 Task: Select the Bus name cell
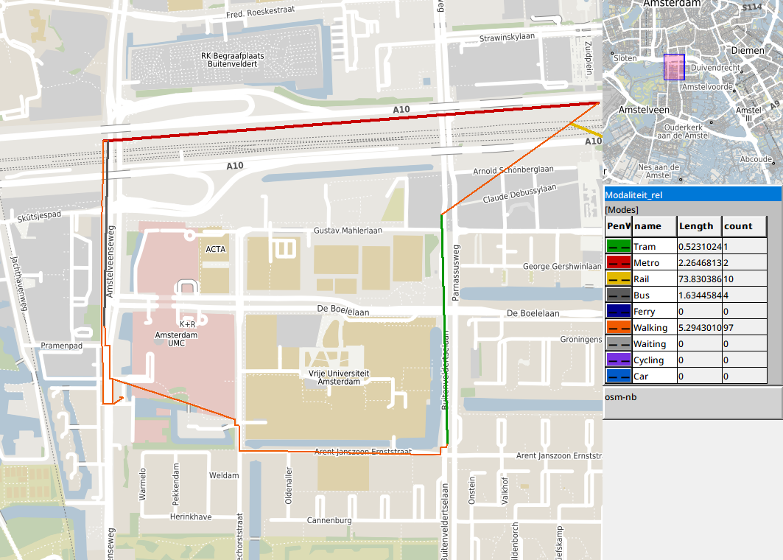[654, 295]
